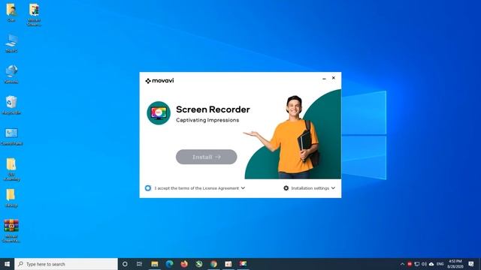Open Google Chrome from the taskbar
This screenshot has height=270, width=481.
pos(213,264)
